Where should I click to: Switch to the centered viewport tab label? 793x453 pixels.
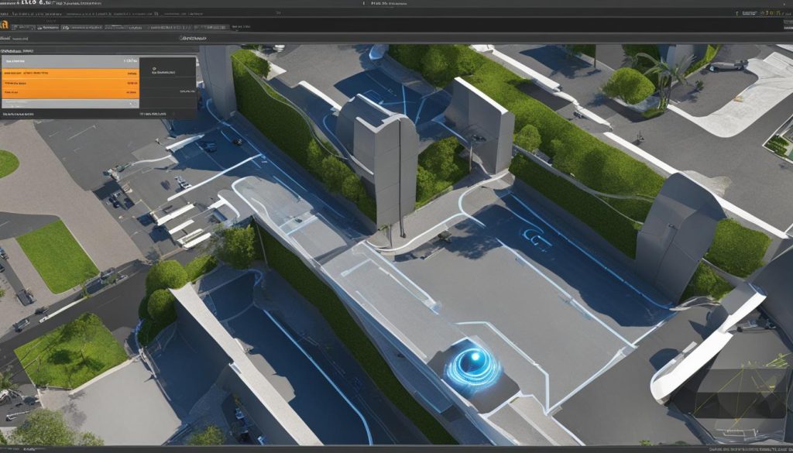coord(192,37)
